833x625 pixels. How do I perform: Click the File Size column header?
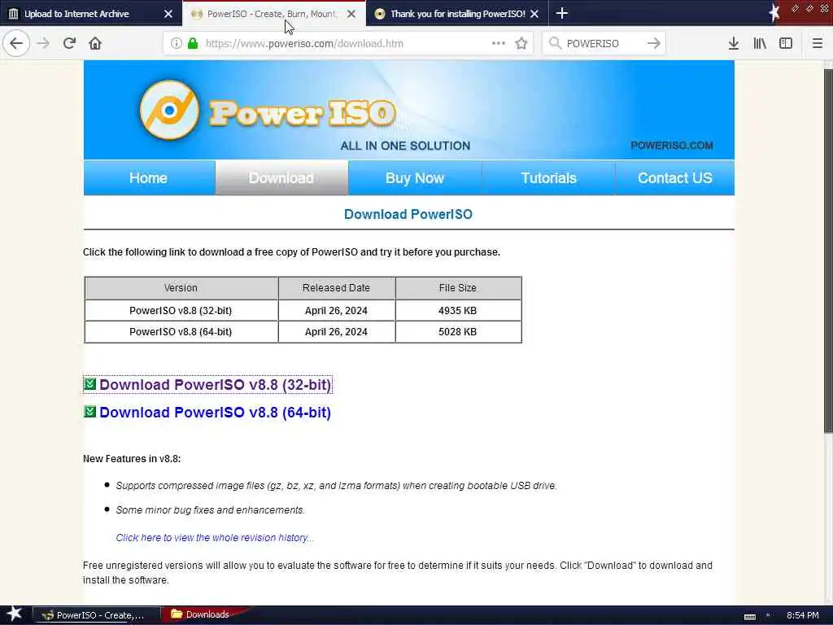(458, 288)
